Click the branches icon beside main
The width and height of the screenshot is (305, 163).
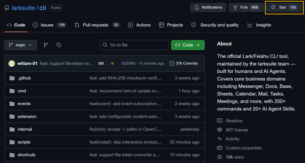click(46, 45)
